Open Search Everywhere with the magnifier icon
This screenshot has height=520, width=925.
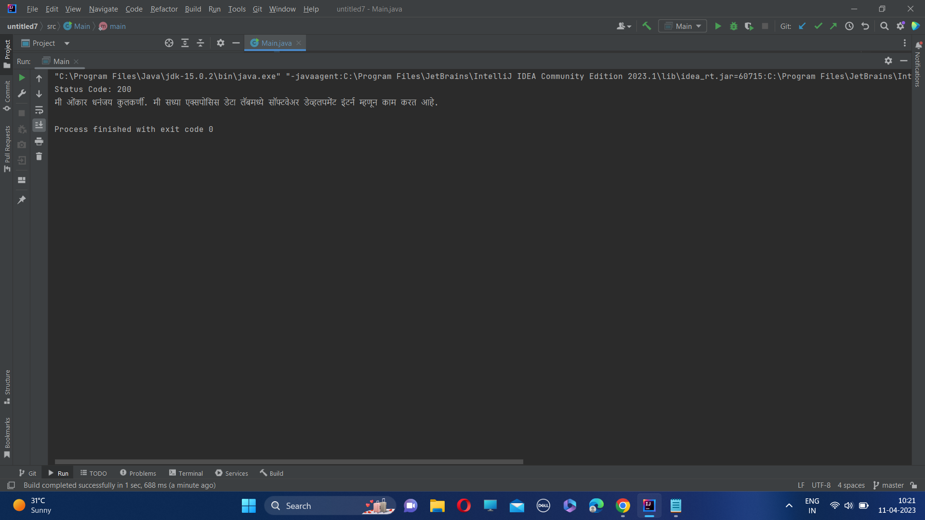click(x=884, y=26)
